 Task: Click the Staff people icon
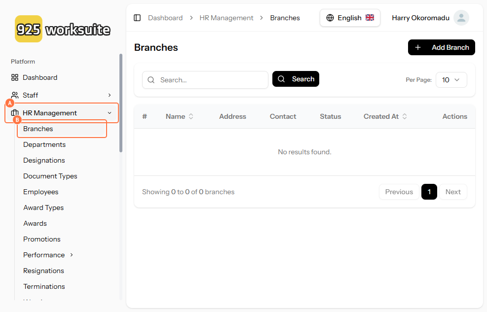(x=15, y=95)
